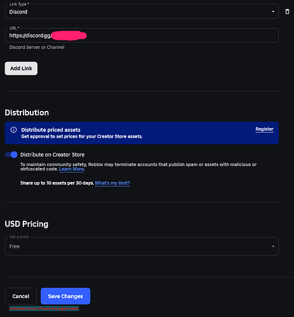Click the Add Link button

21,68
